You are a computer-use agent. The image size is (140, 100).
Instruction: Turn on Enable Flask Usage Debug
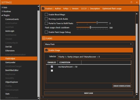click(x=46, y=32)
